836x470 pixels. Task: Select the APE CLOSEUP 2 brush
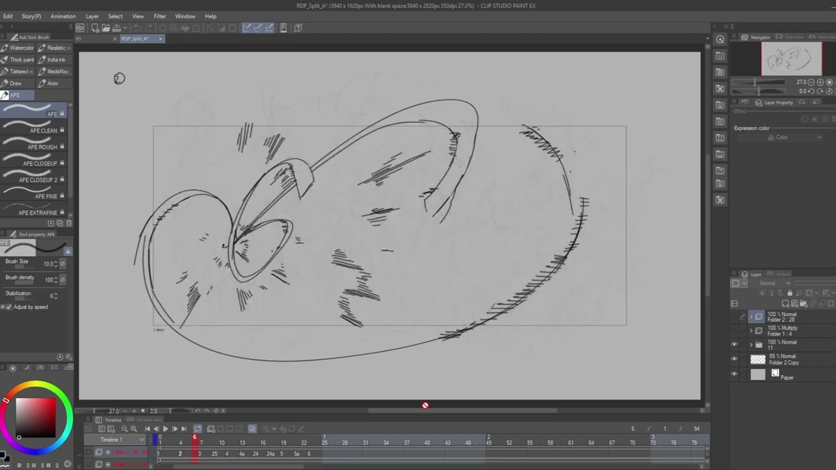[33, 177]
